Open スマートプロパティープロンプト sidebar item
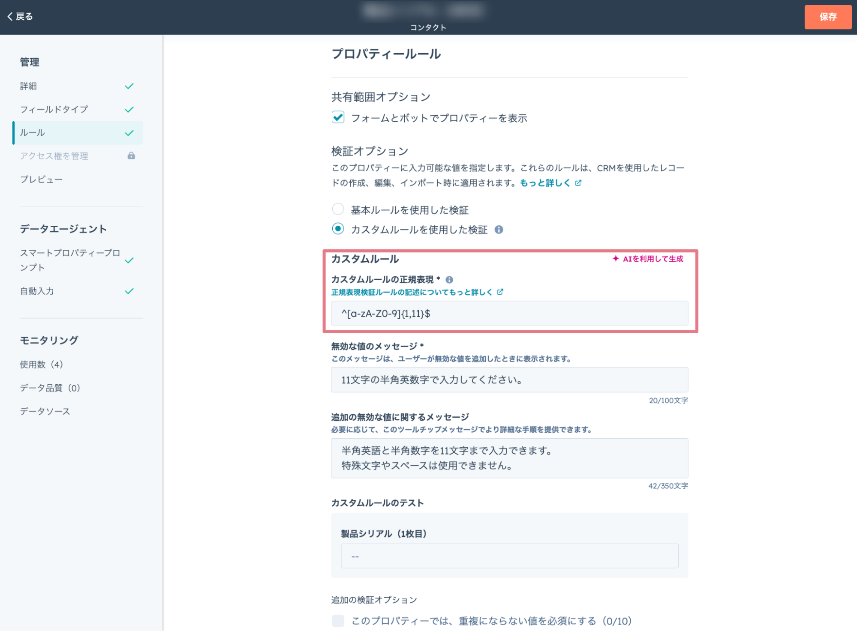 click(69, 260)
